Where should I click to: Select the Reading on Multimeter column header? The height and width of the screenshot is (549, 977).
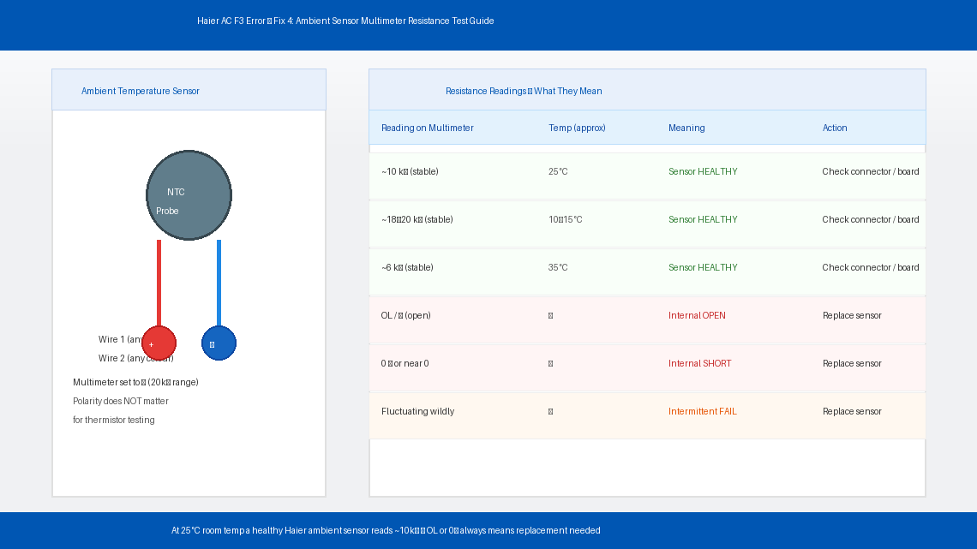click(x=429, y=128)
